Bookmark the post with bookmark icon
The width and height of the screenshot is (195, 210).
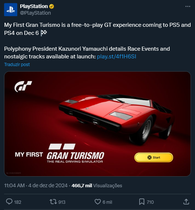pos(142,202)
